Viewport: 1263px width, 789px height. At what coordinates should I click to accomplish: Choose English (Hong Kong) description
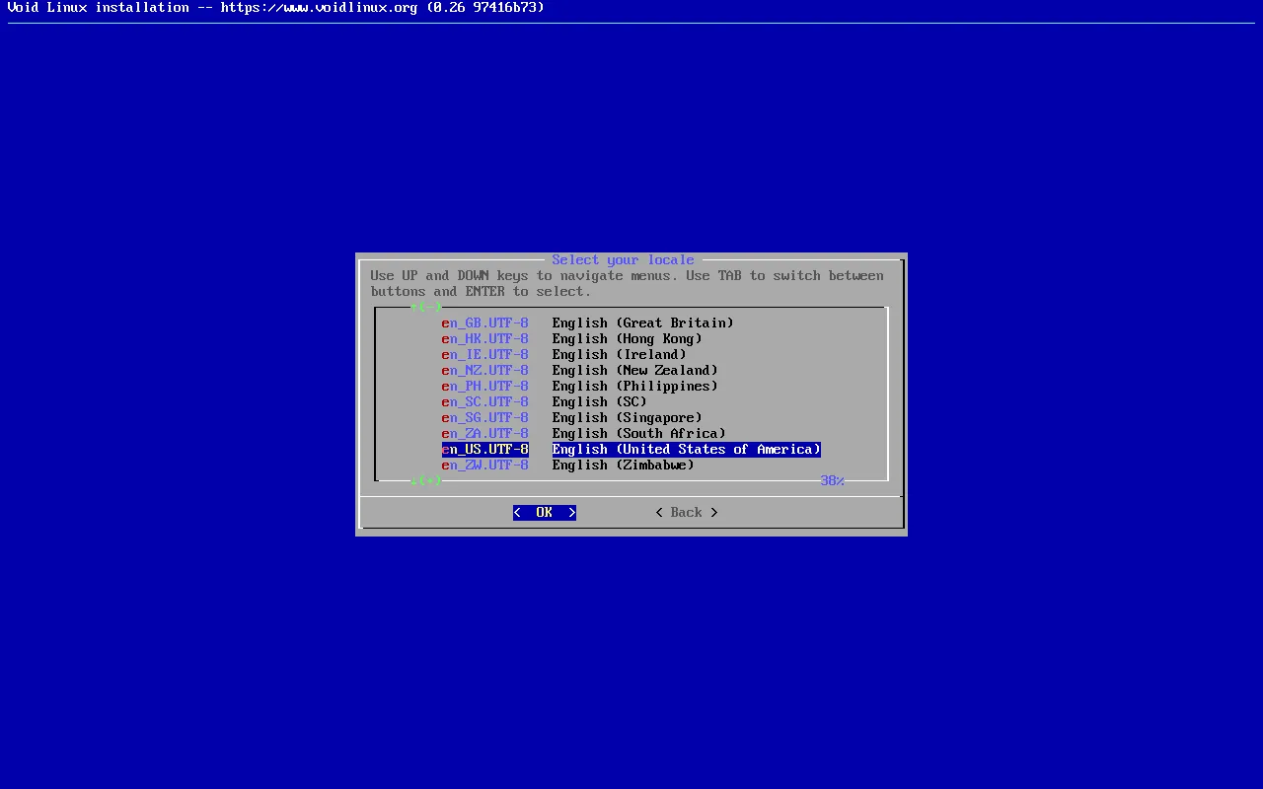628,339
